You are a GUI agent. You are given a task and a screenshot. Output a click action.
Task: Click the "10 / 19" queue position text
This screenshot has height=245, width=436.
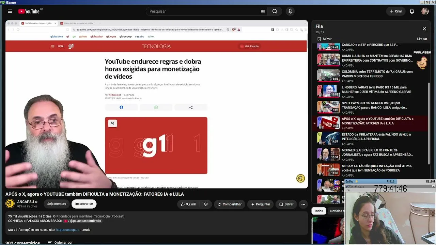(x=319, y=32)
